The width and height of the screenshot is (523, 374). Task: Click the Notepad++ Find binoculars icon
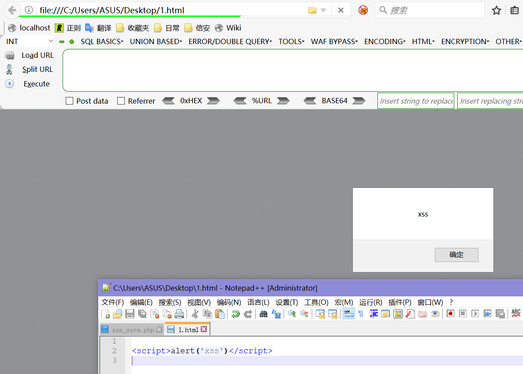[x=264, y=314]
